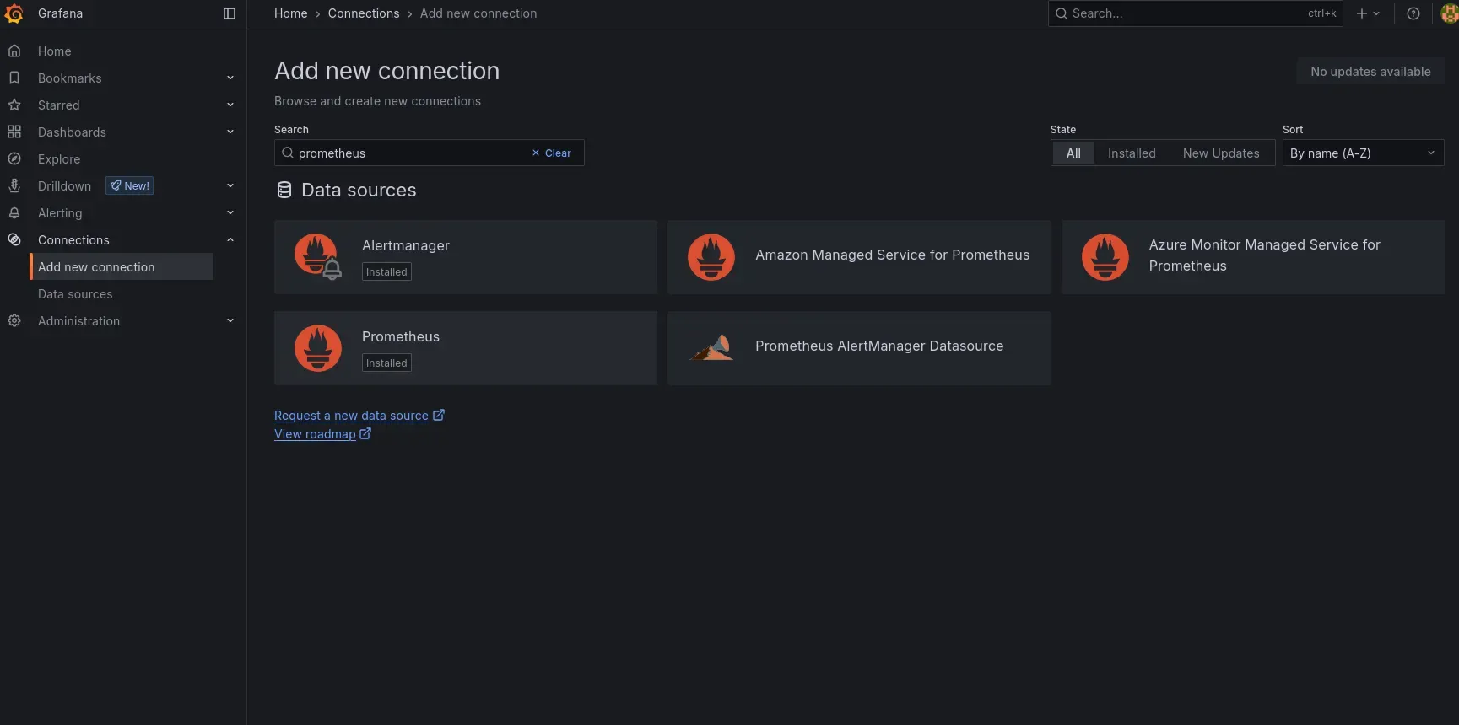Open the Amazon Managed Service for Prometheus card
Image resolution: width=1459 pixels, height=725 pixels.
coord(859,257)
